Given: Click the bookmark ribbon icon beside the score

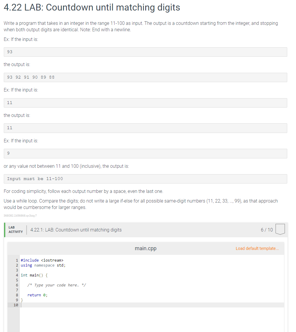Looking at the screenshot, I should pyautogui.click(x=280, y=229).
